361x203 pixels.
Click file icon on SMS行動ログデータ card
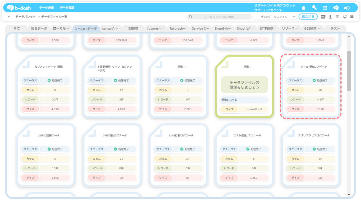92,134
